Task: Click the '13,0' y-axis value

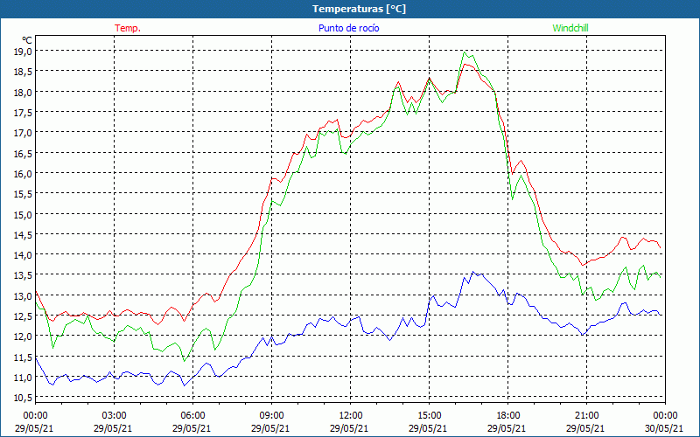Action: pyautogui.click(x=23, y=295)
